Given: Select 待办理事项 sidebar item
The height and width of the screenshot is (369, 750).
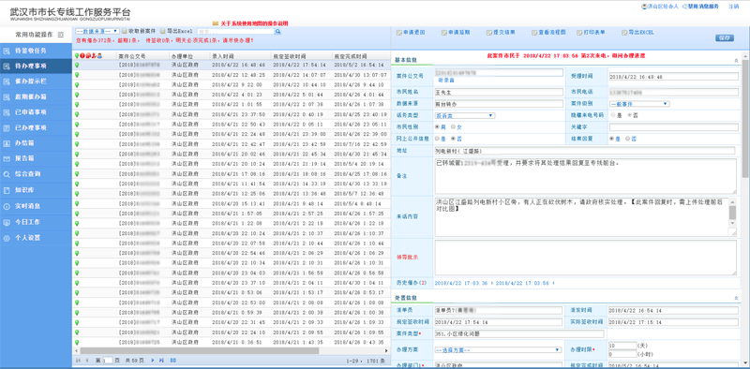Looking at the screenshot, I should tap(36, 66).
